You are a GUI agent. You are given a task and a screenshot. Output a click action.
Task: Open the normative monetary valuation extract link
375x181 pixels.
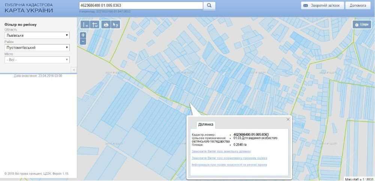click(x=229, y=158)
